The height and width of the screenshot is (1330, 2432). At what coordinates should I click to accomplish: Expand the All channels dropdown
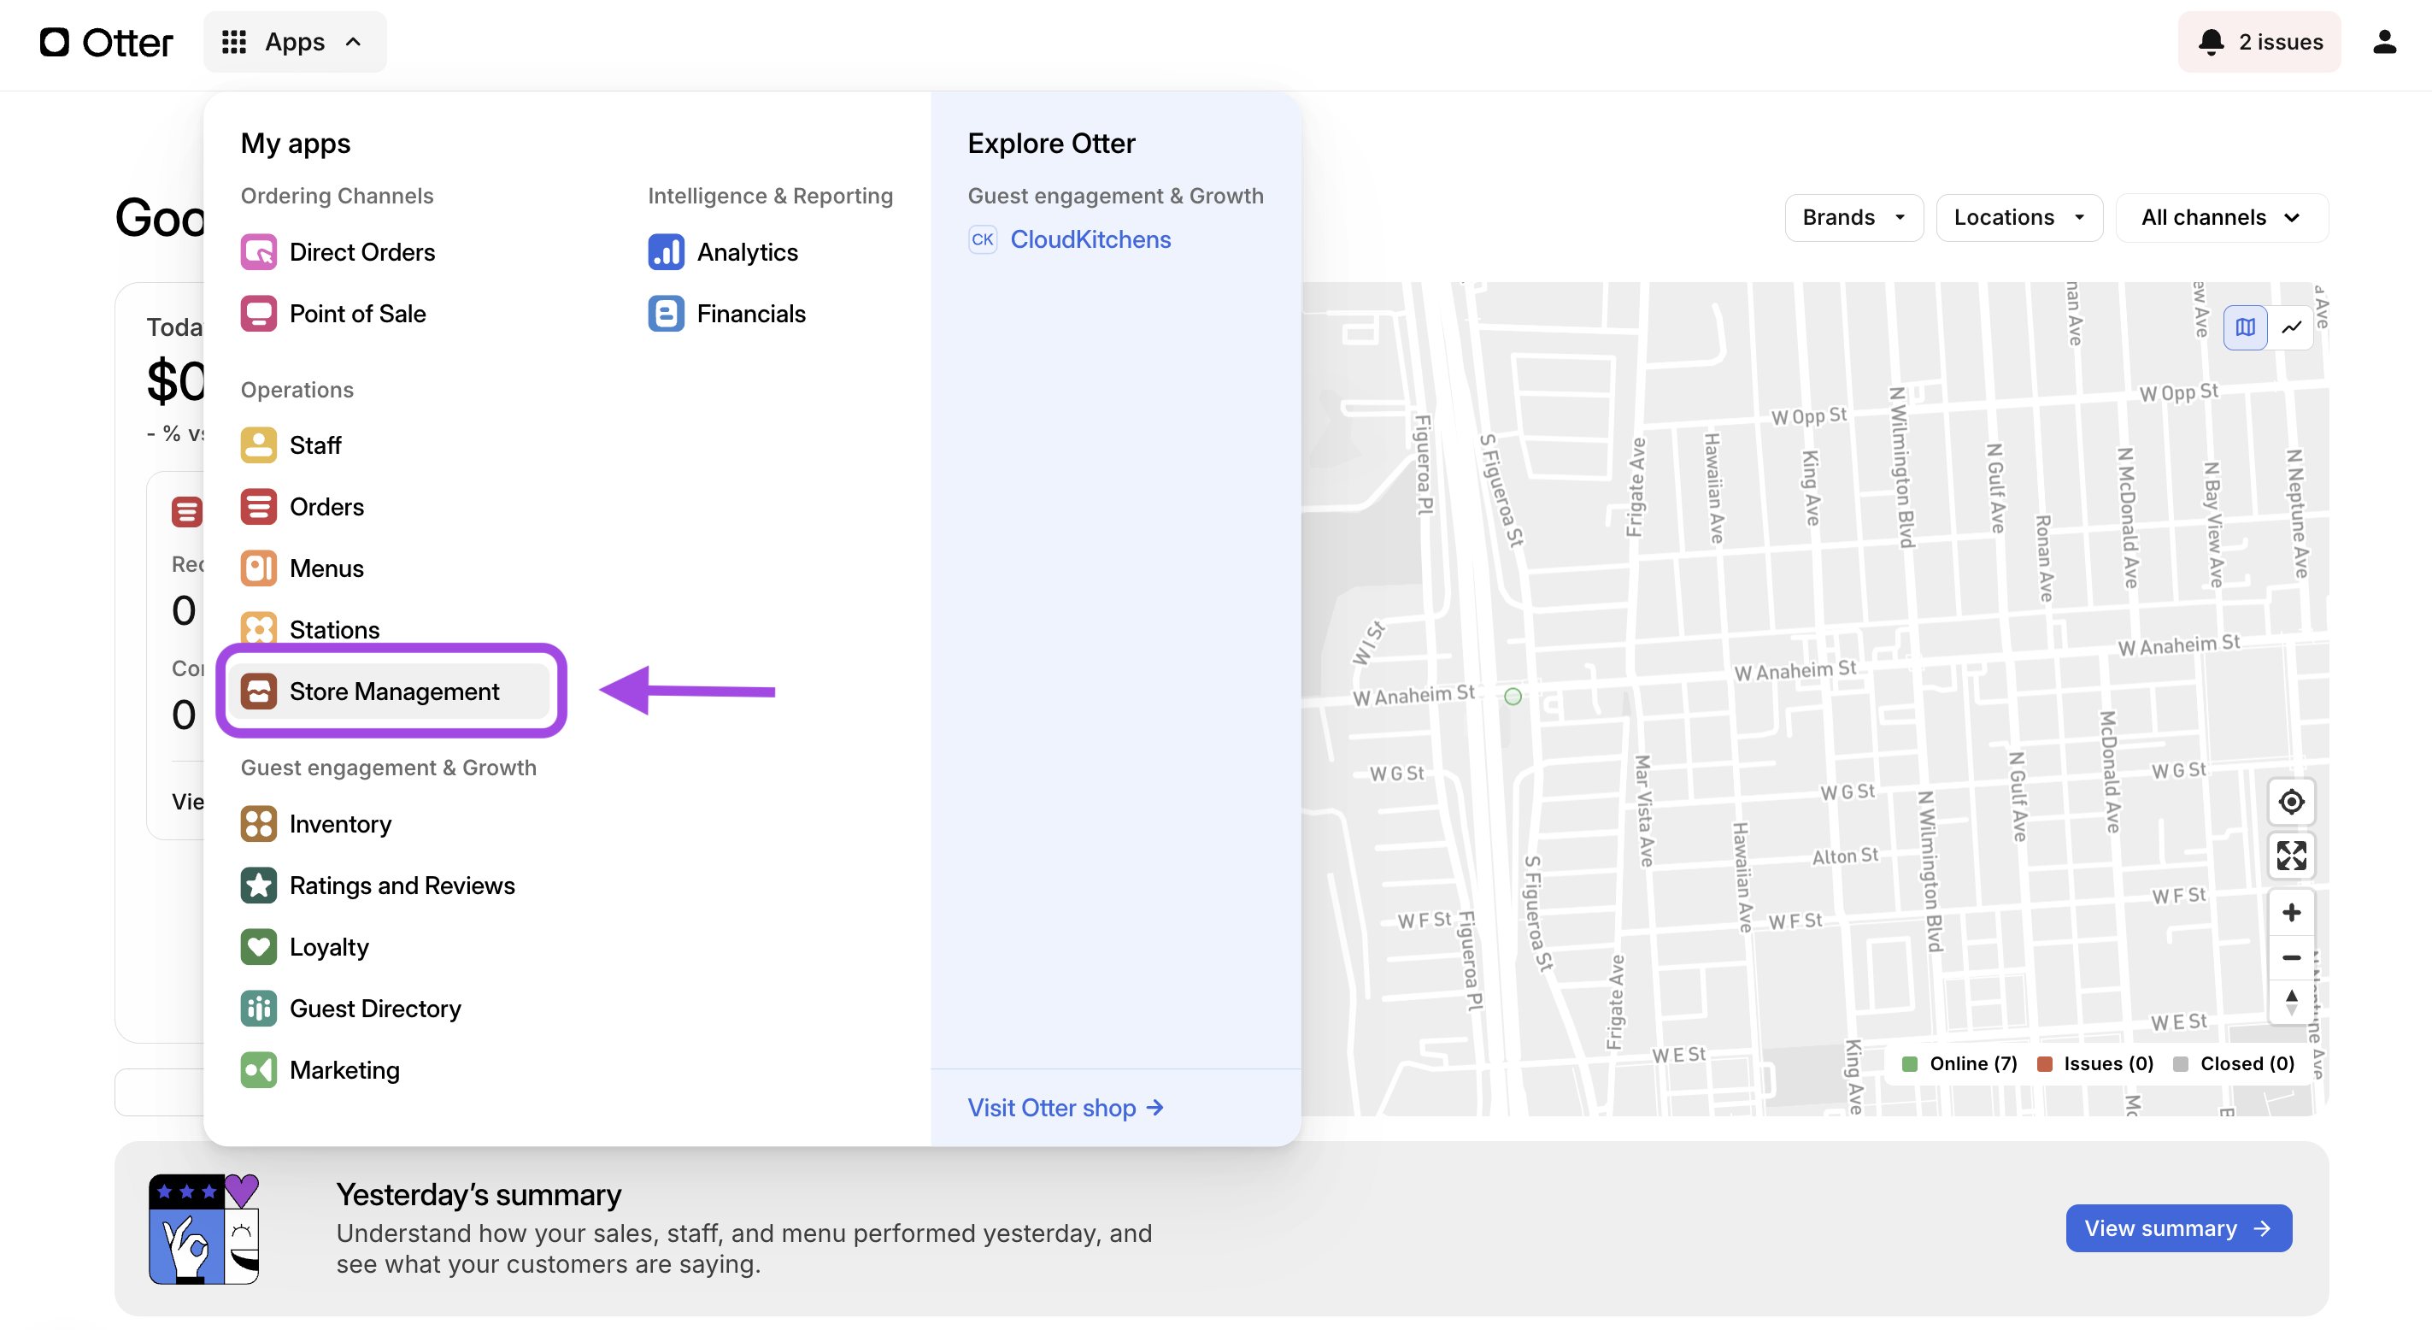(2221, 217)
